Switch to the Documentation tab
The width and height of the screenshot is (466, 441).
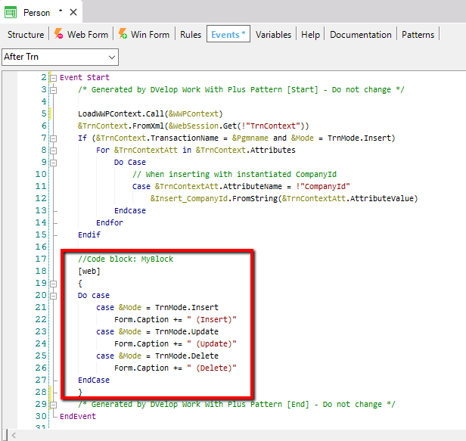coord(361,35)
